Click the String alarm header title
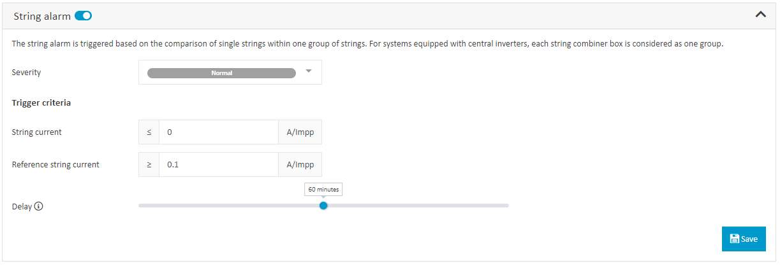Screen dimensions: 780x266 click(x=41, y=16)
